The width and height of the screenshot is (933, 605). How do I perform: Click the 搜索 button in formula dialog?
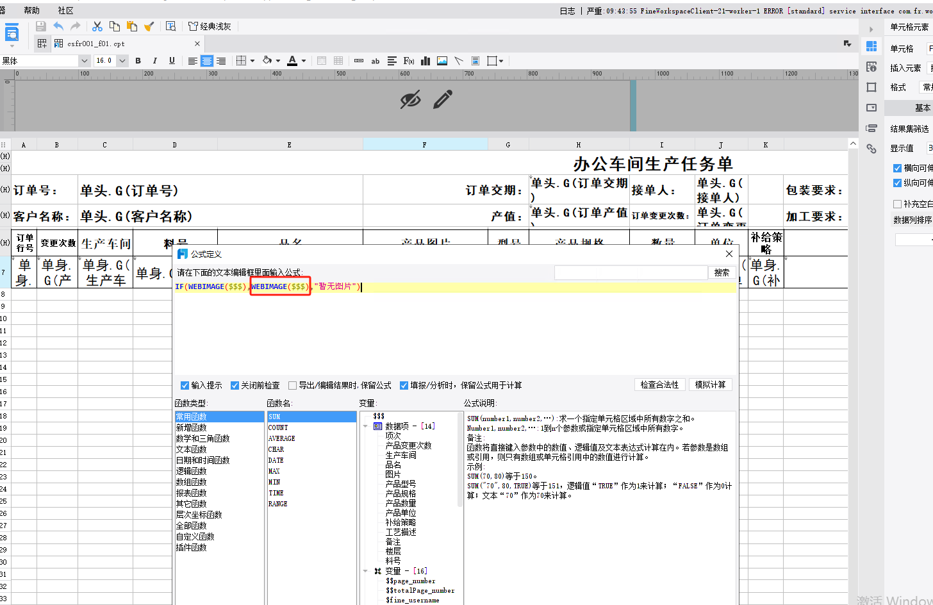[x=722, y=272]
